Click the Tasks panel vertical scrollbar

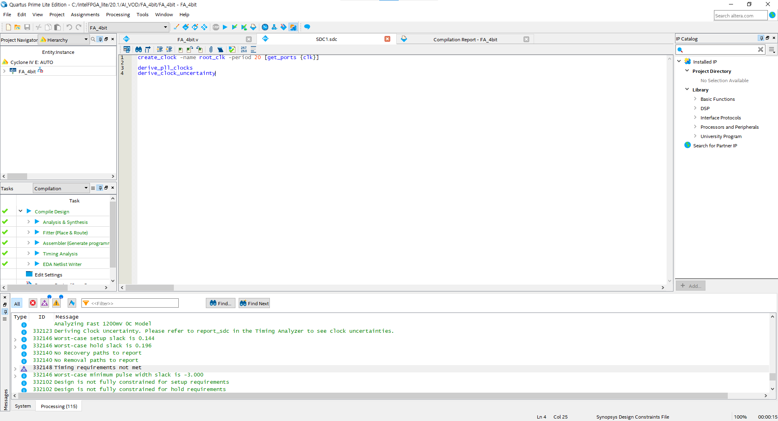click(x=113, y=235)
